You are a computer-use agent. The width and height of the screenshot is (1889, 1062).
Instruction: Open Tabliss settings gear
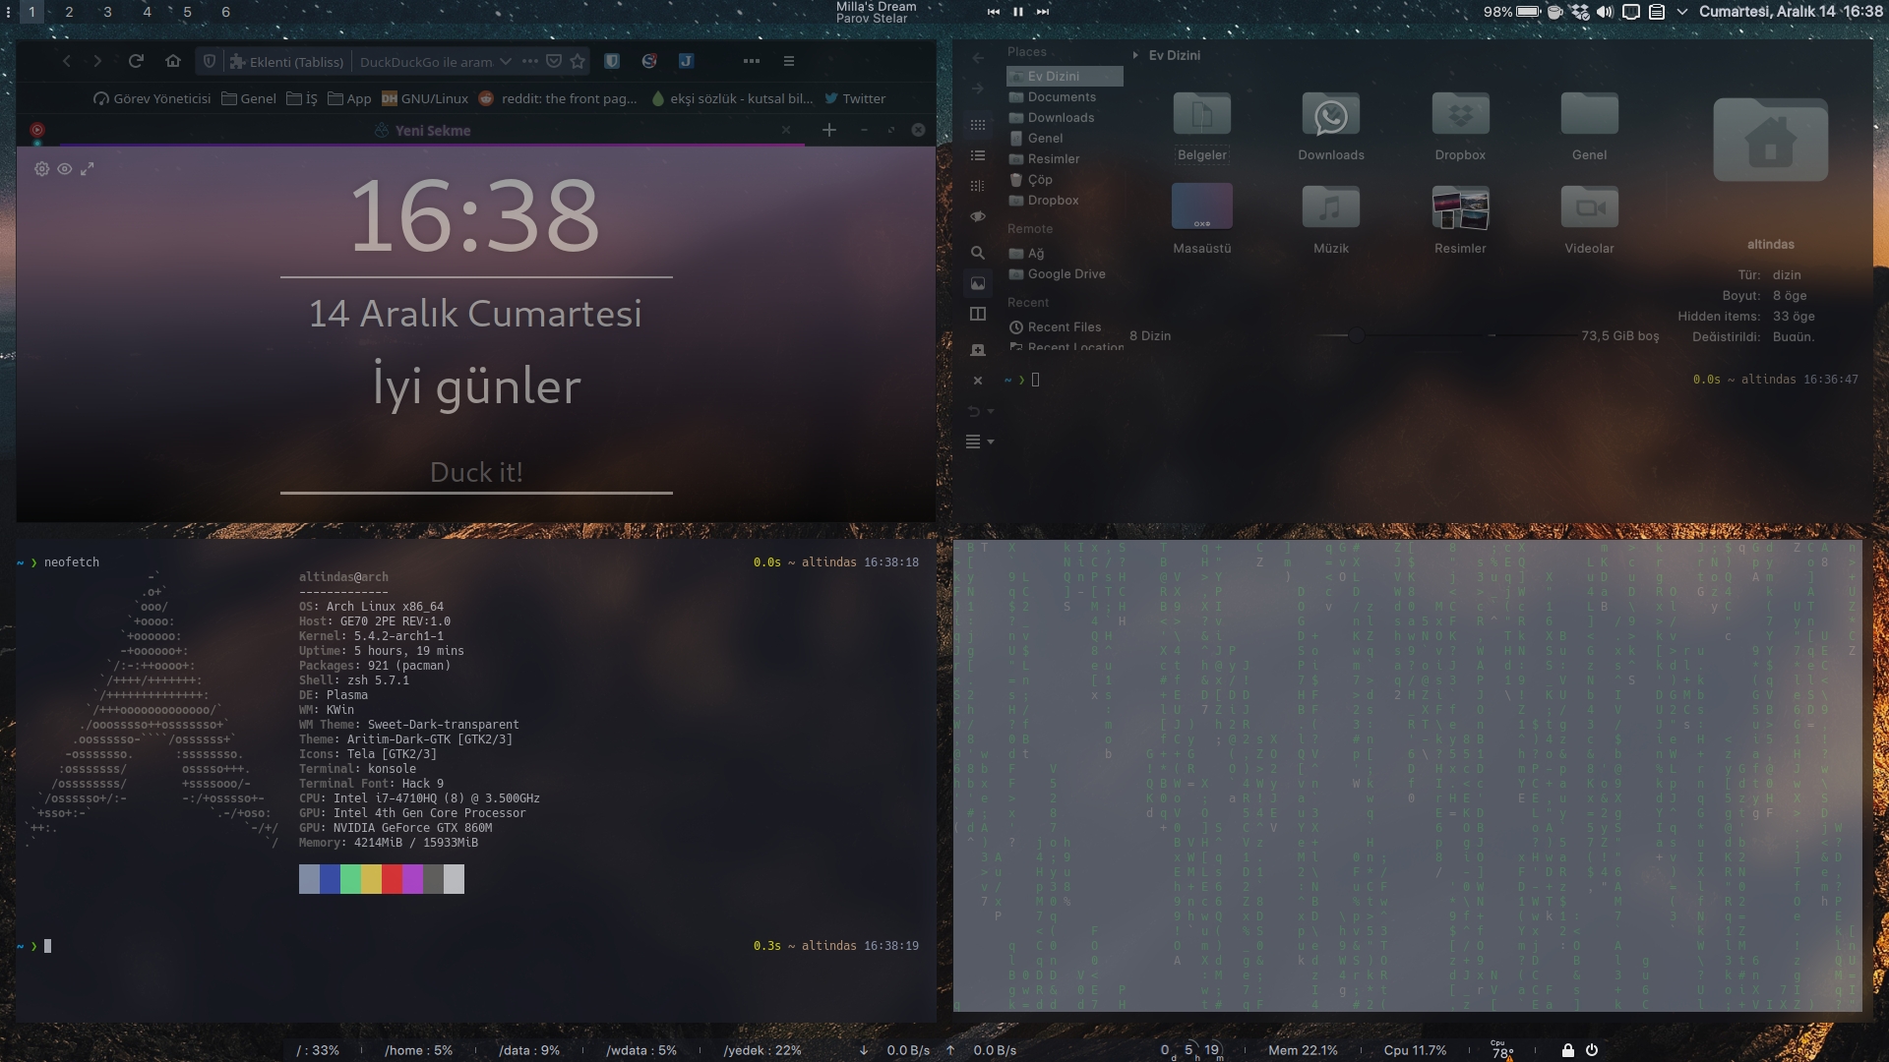41,169
